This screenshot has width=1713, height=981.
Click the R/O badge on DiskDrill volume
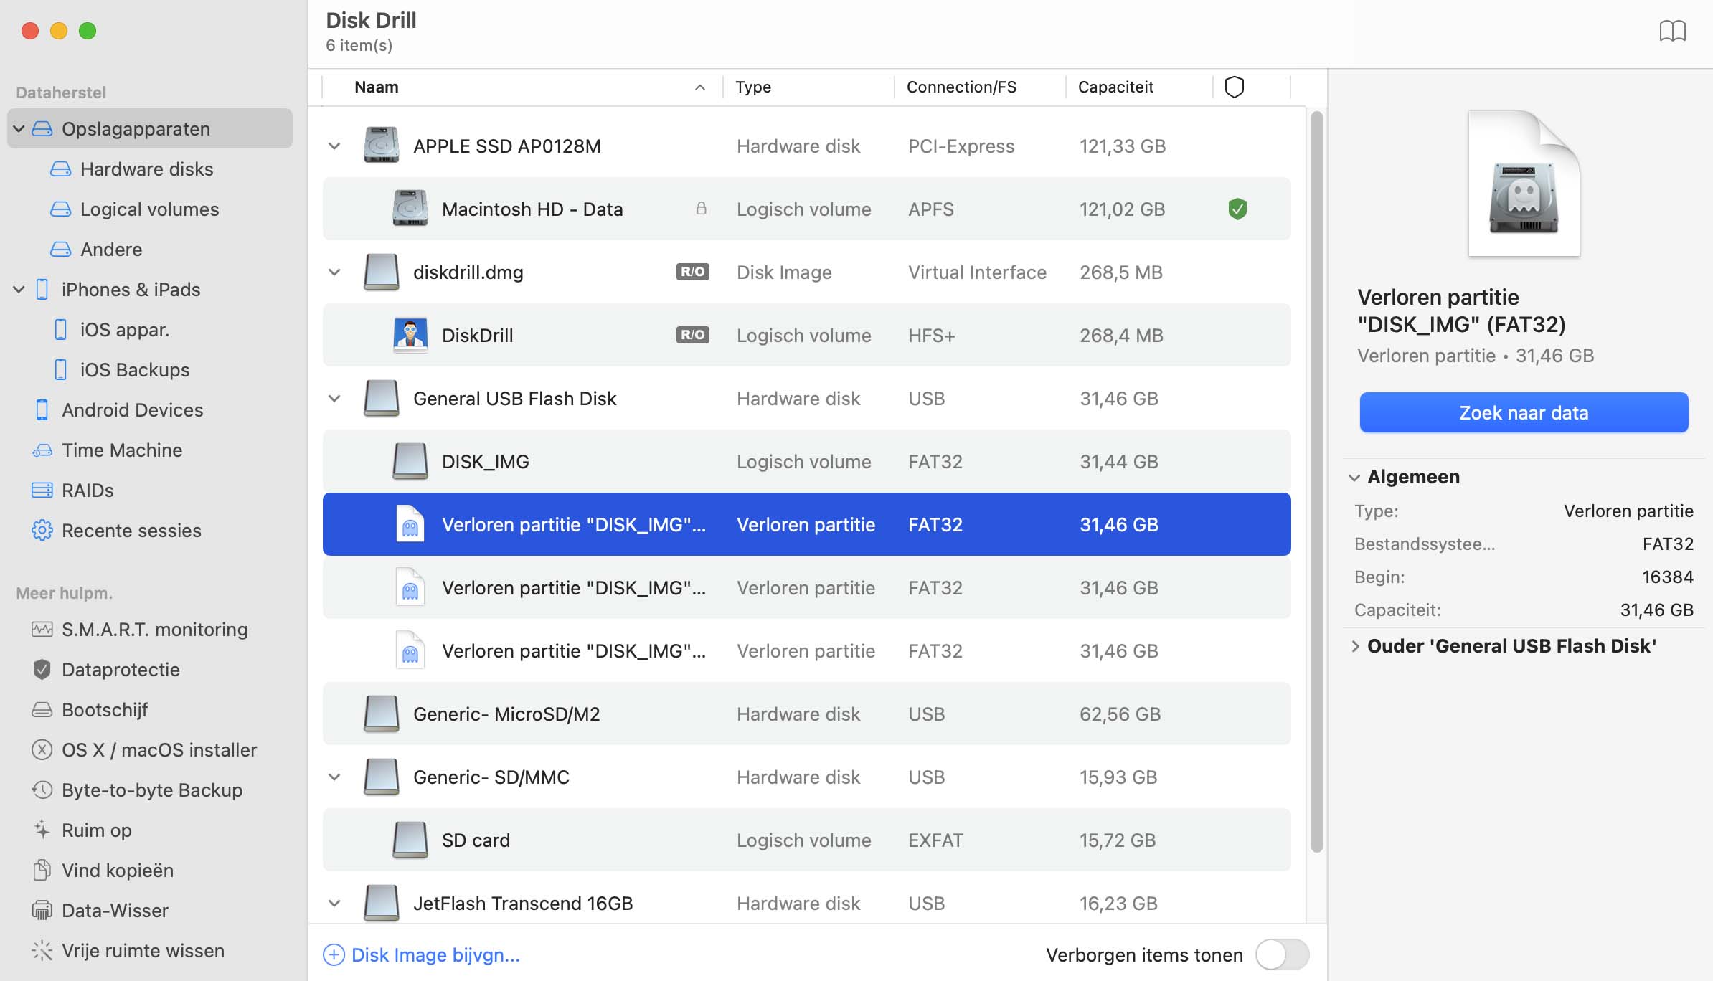(x=692, y=335)
